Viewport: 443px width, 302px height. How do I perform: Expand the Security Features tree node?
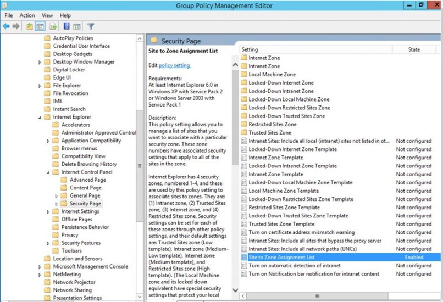coord(48,243)
